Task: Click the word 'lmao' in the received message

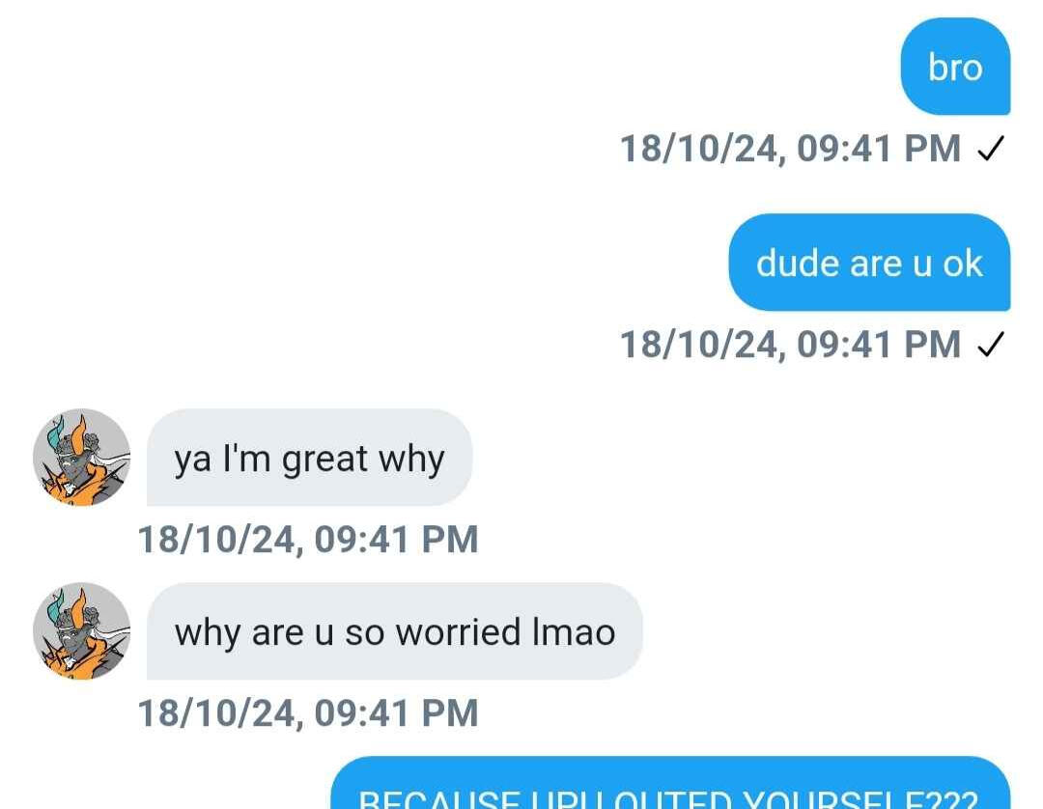Action: [x=574, y=631]
